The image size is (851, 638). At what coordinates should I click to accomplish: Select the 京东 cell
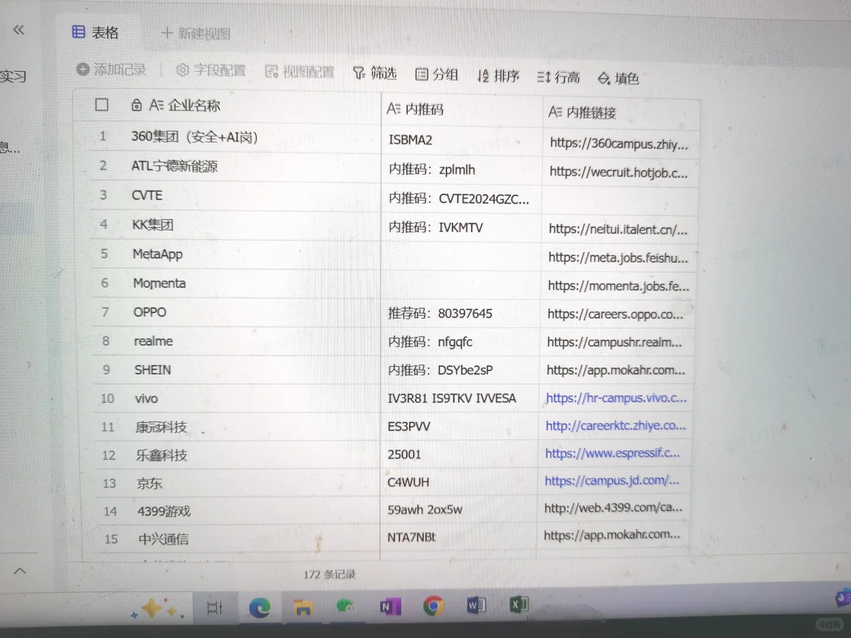coord(150,483)
